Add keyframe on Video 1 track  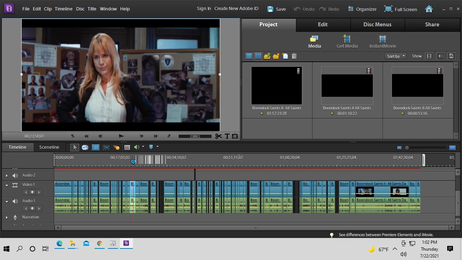(x=32, y=192)
